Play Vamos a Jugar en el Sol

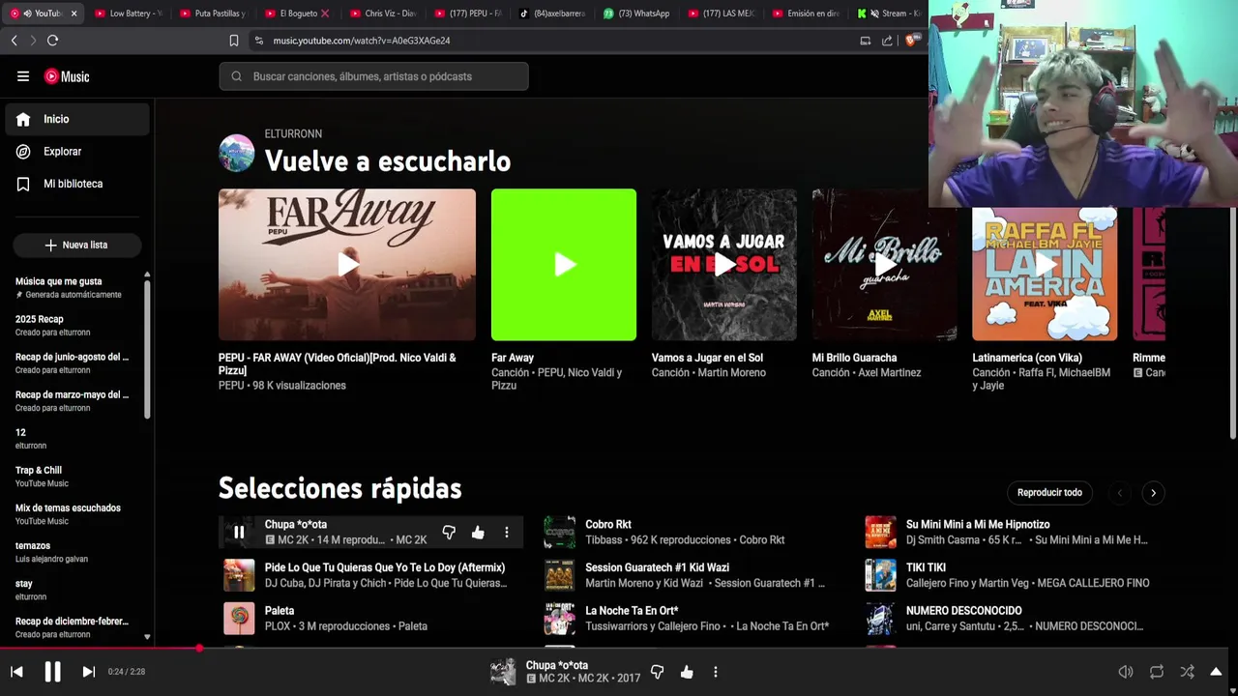click(x=724, y=264)
